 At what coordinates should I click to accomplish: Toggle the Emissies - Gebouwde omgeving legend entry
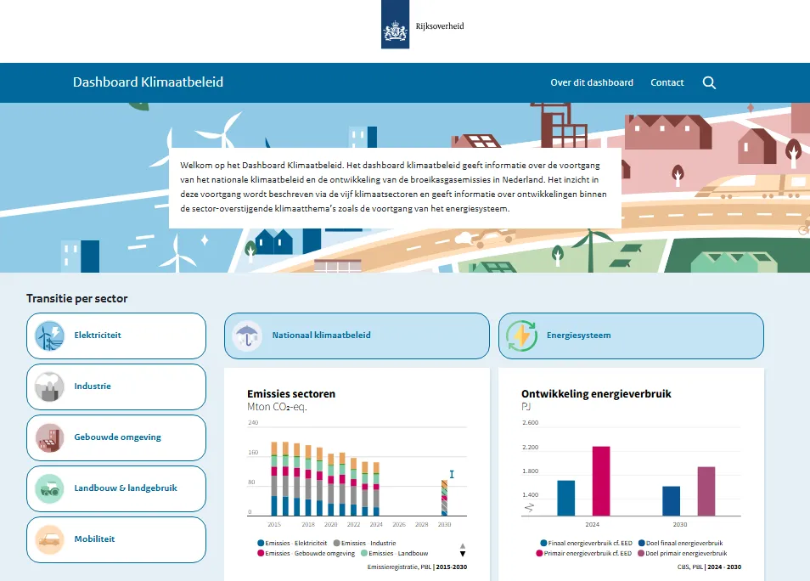pos(307,554)
